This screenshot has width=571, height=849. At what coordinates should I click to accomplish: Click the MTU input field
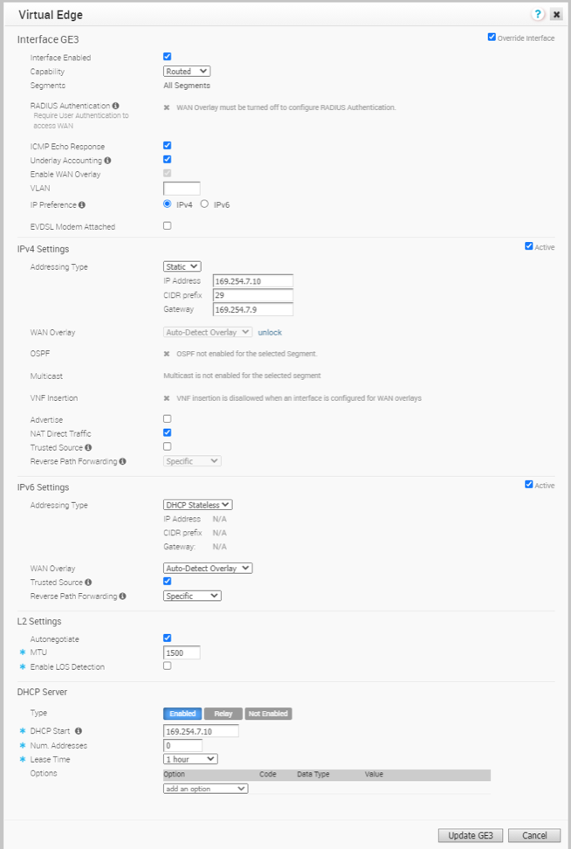[x=182, y=652]
